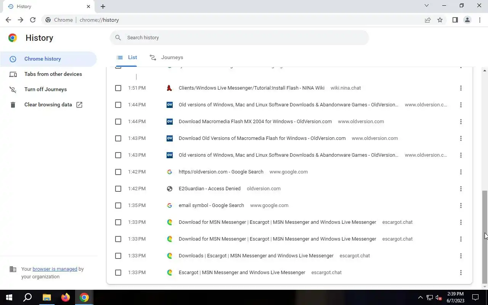The height and width of the screenshot is (305, 488).
Task: Check email symbol Google Search entry
Action: pyautogui.click(x=118, y=205)
